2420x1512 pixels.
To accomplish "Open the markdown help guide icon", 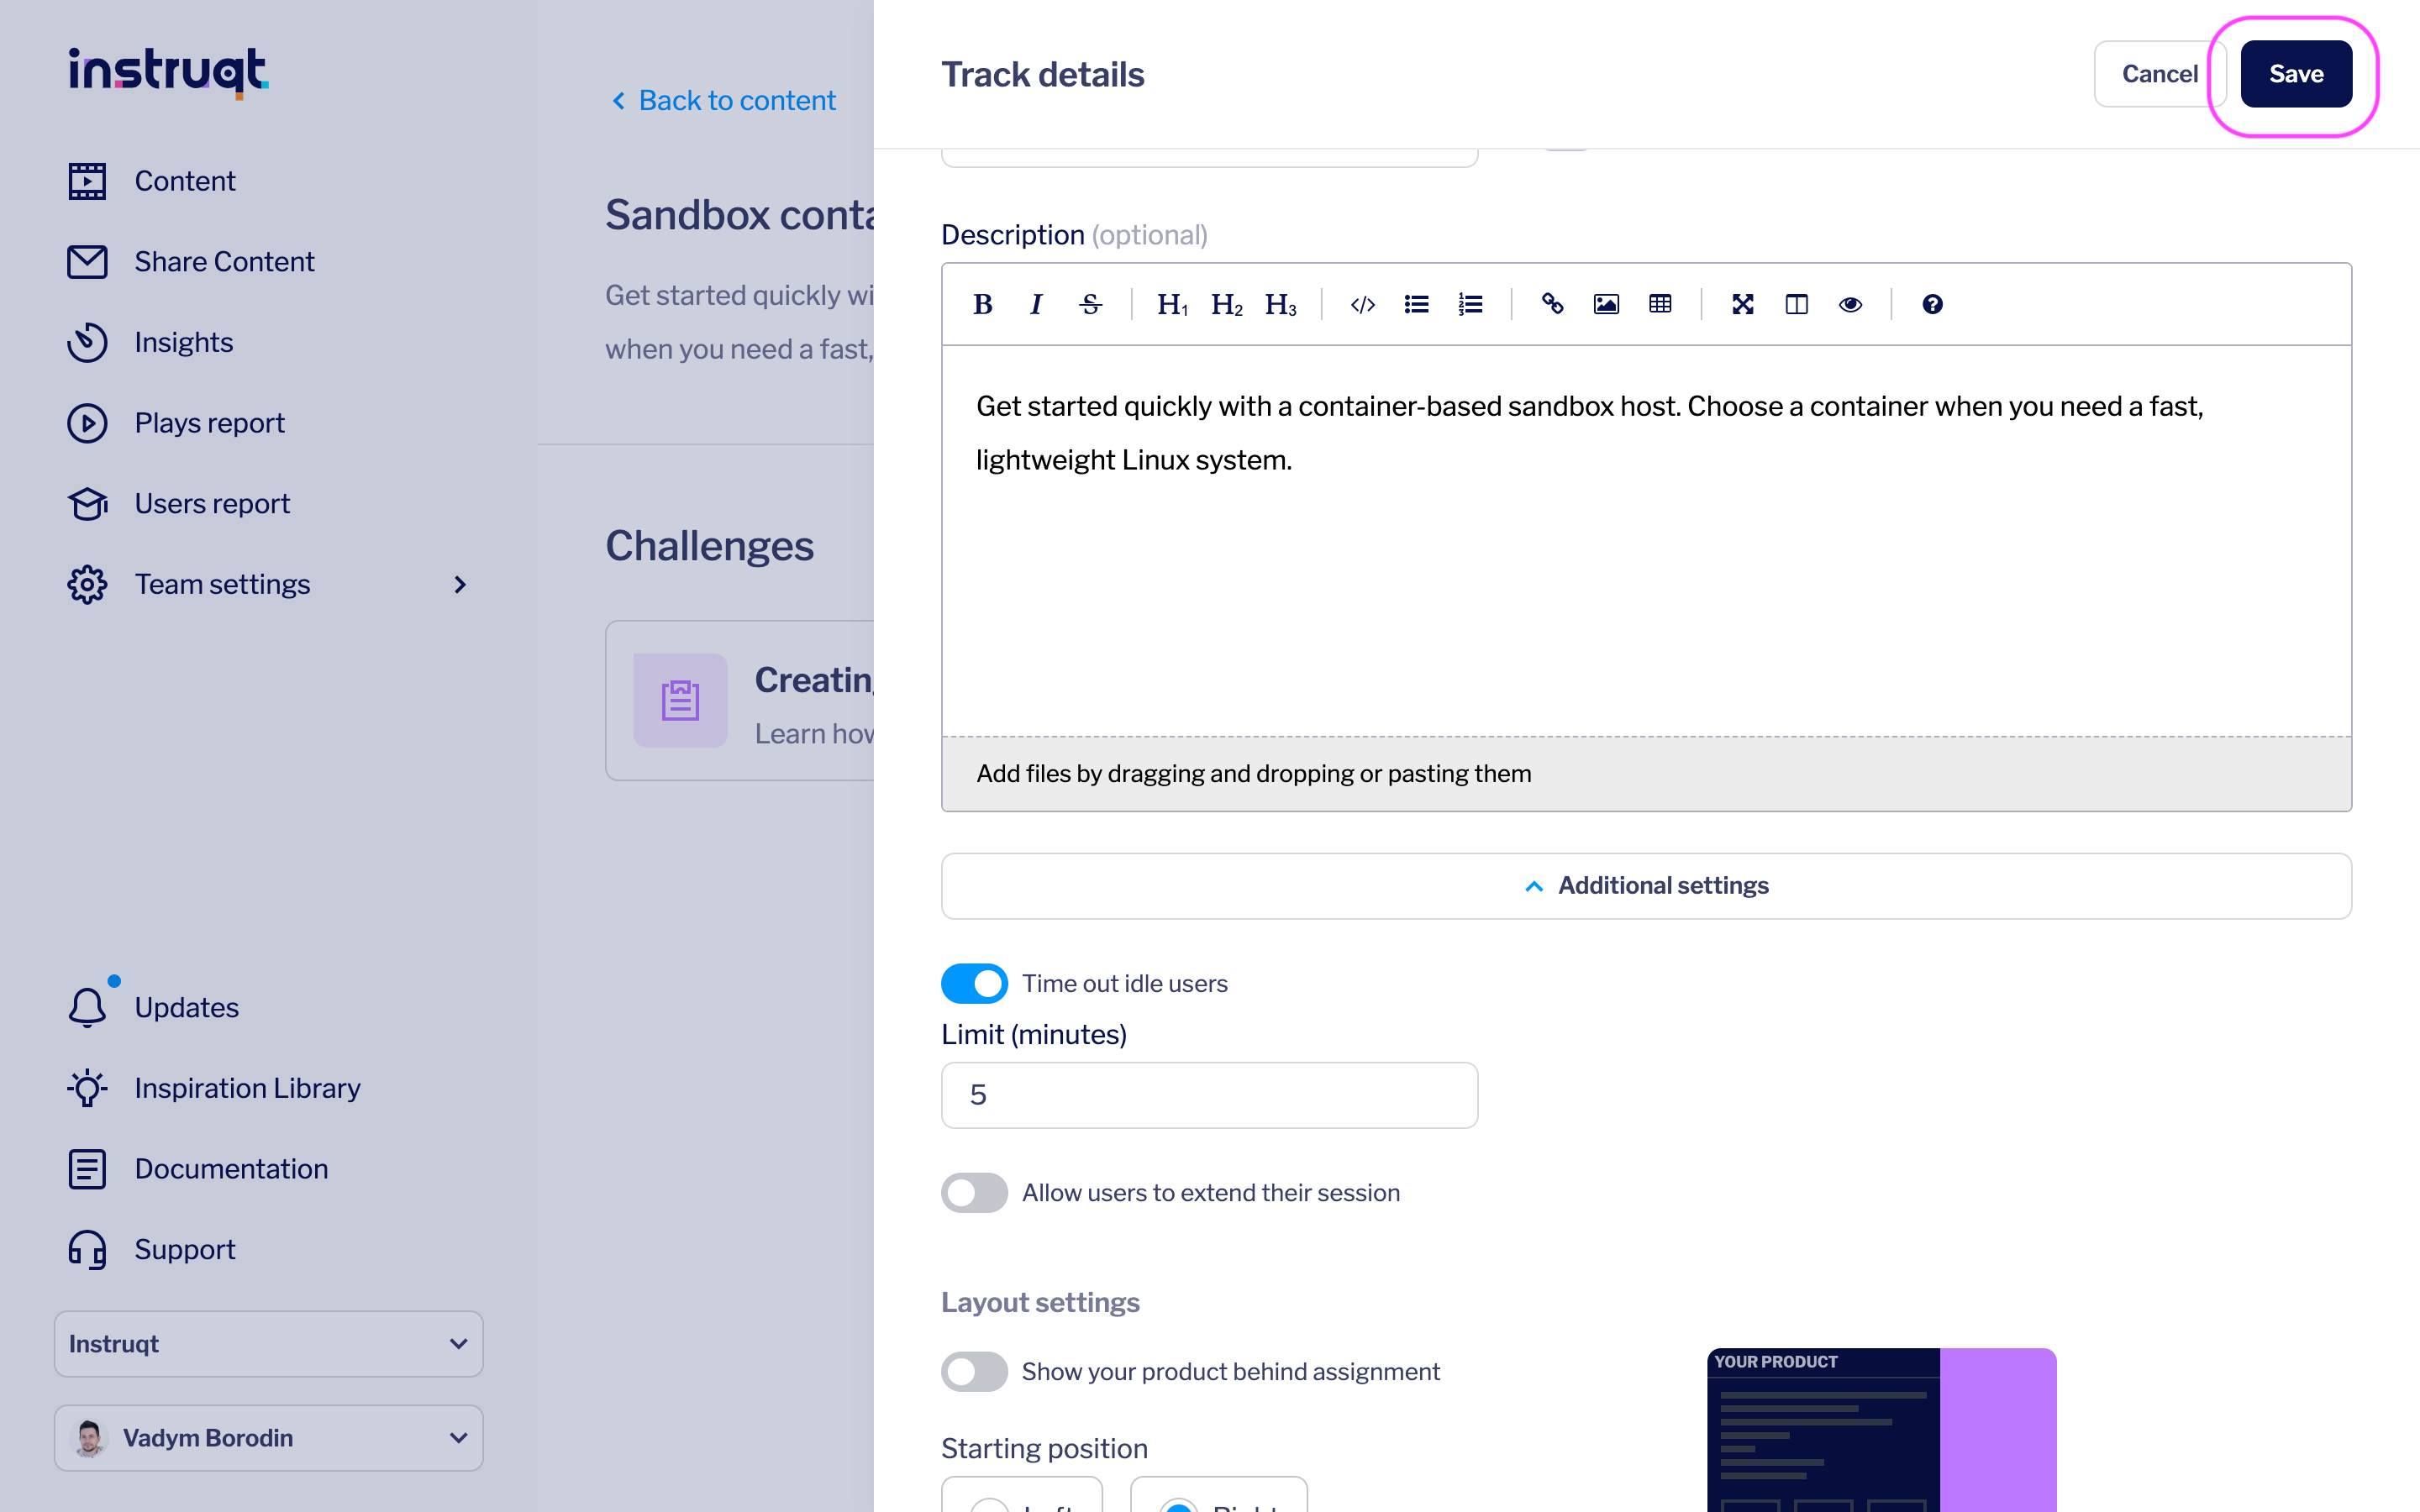I will pos(1932,304).
